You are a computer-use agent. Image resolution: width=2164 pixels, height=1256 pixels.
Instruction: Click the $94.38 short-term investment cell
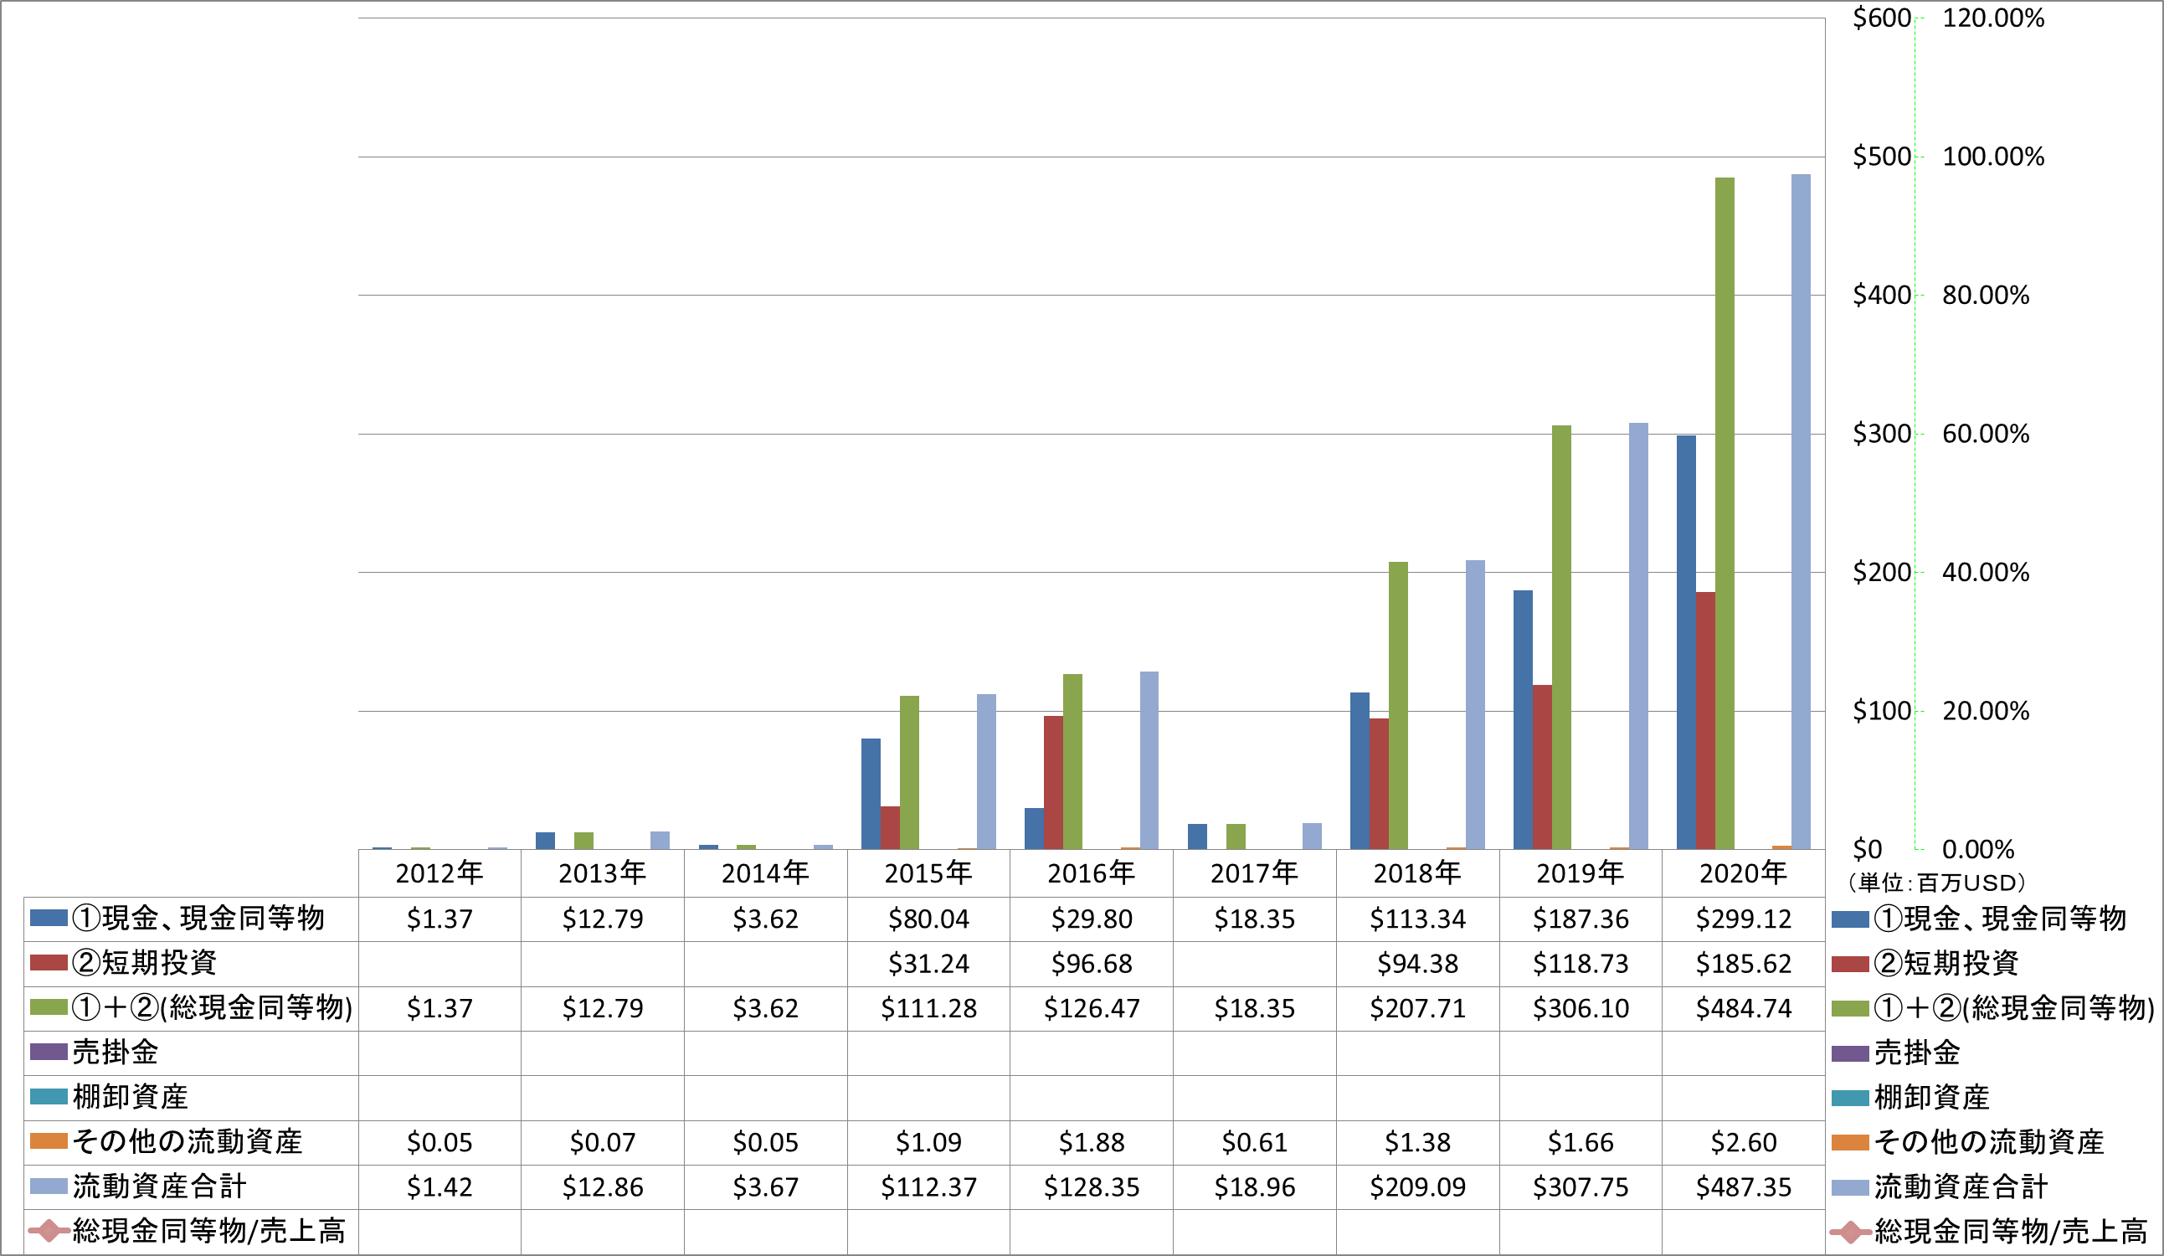click(1418, 964)
